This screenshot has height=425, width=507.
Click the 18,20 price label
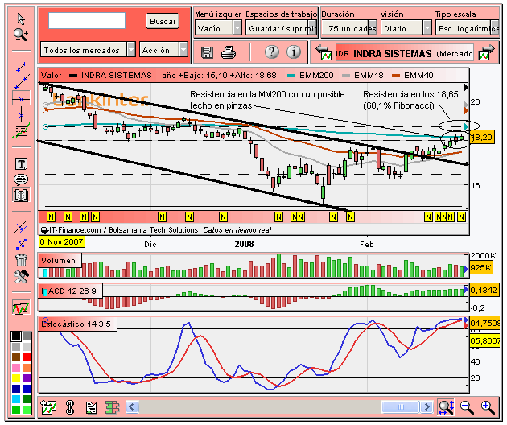[x=482, y=138]
